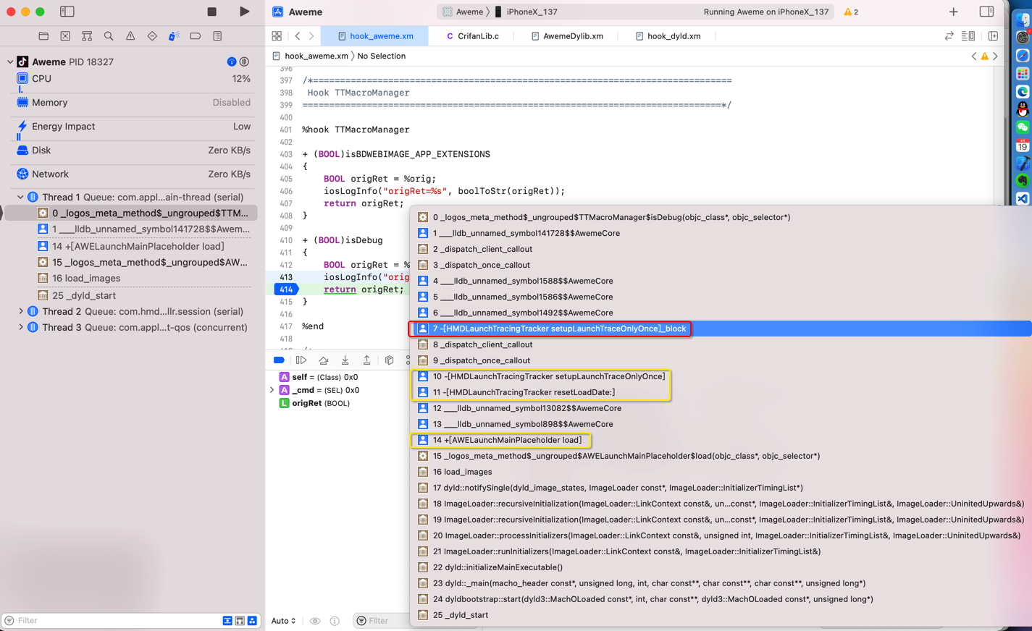Viewport: 1032px width, 631px height.
Task: Toggle Quick Look eye icon
Action: 315,621
